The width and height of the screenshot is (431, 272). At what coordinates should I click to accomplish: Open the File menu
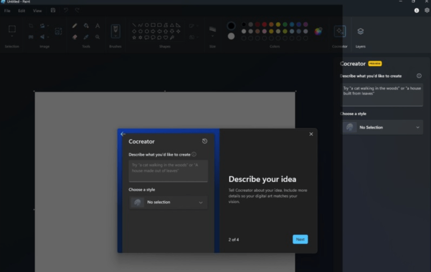pyautogui.click(x=7, y=11)
